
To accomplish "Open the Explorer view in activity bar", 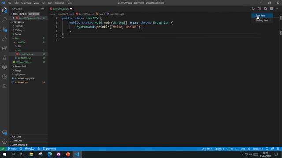I will [4, 10].
